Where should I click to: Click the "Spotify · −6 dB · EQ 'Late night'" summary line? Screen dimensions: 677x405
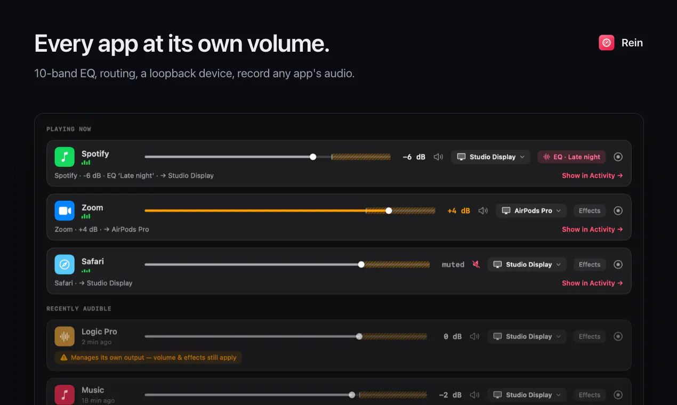pyautogui.click(x=134, y=175)
